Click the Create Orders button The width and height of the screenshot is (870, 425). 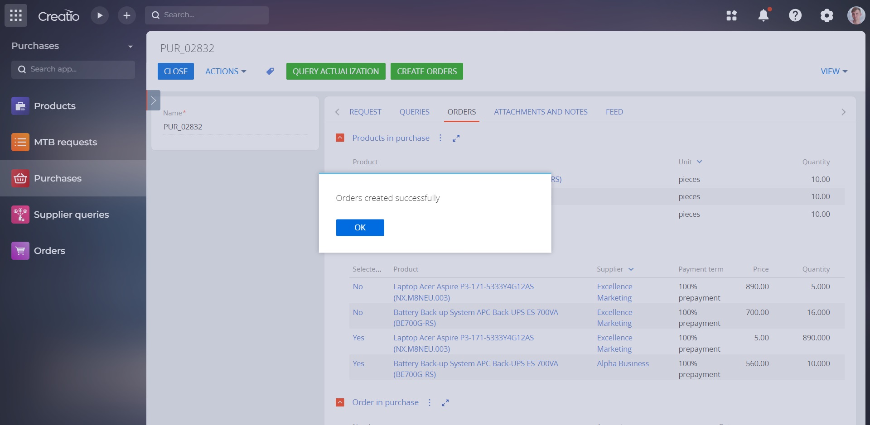click(426, 71)
